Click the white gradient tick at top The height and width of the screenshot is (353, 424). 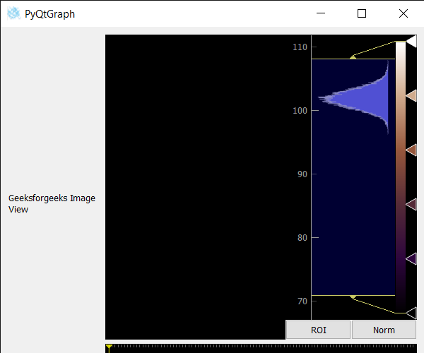pos(411,42)
